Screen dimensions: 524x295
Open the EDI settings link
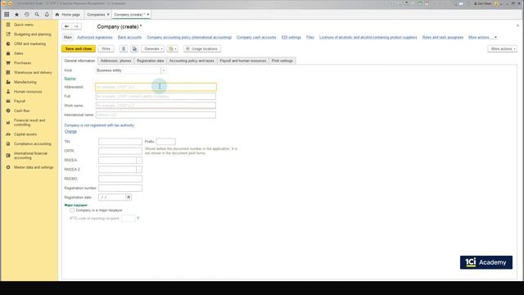coord(291,38)
